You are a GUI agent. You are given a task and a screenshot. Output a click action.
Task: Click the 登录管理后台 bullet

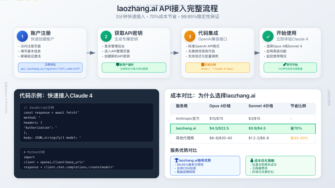(113, 46)
